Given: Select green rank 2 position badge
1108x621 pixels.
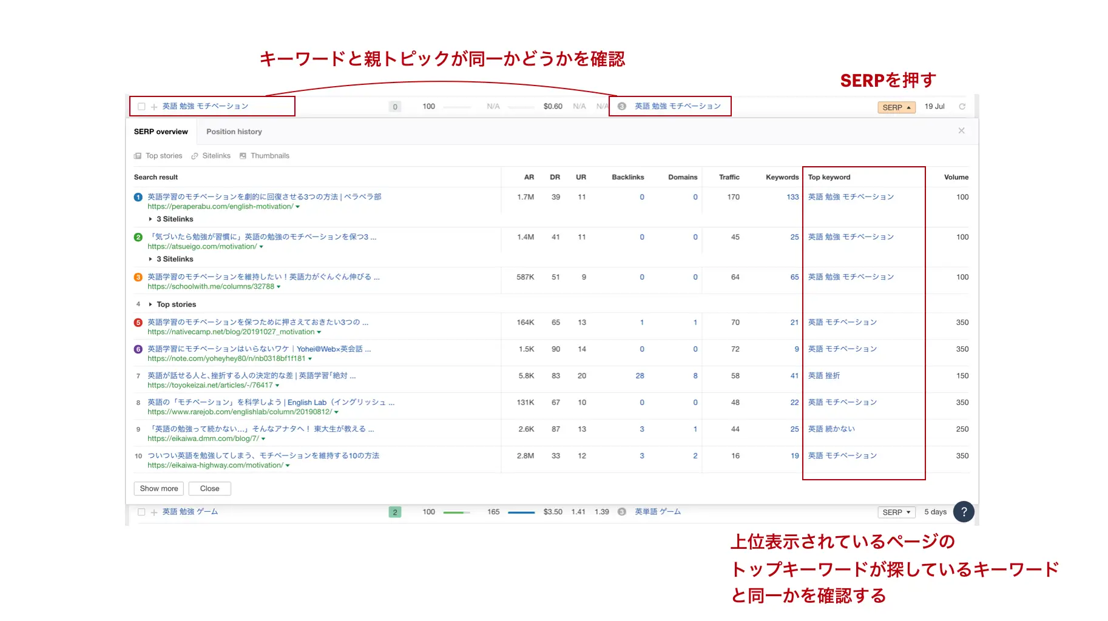Looking at the screenshot, I should pyautogui.click(x=138, y=237).
